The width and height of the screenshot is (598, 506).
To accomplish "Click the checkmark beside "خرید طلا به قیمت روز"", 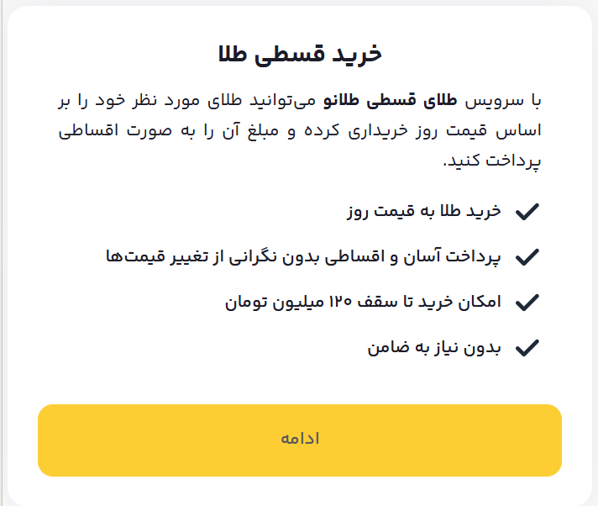I will point(527,212).
